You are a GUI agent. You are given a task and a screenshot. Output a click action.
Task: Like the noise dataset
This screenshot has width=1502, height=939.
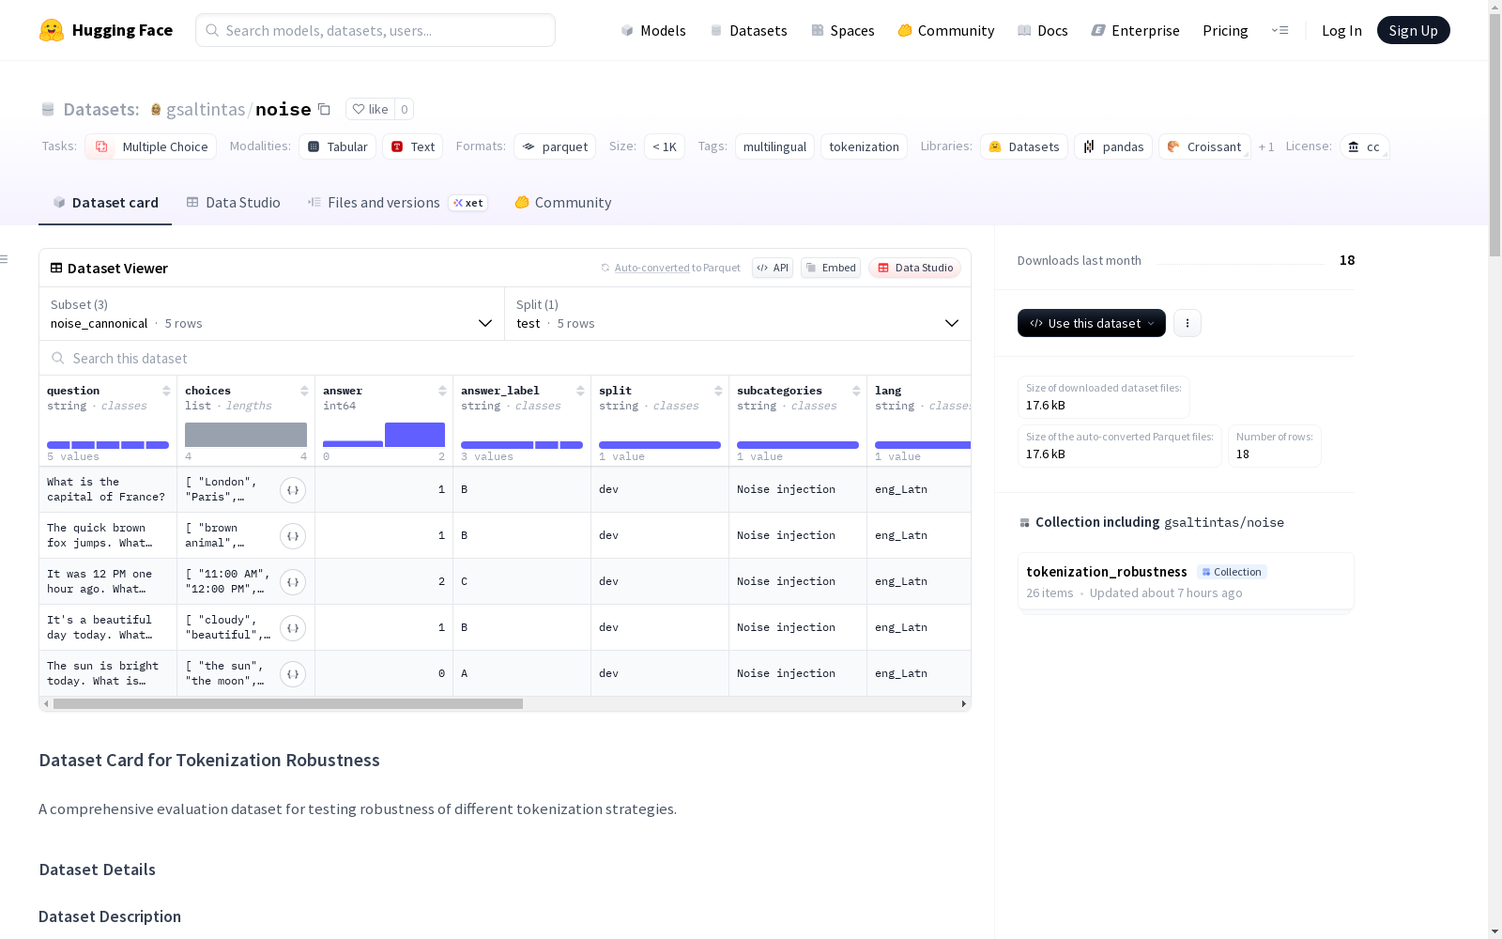pyautogui.click(x=370, y=109)
